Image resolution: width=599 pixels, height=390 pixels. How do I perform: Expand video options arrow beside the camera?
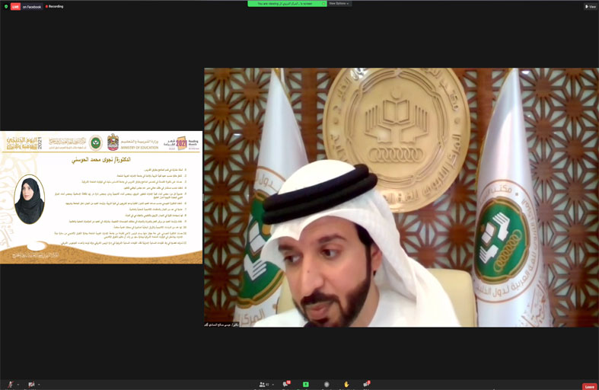coord(40,385)
